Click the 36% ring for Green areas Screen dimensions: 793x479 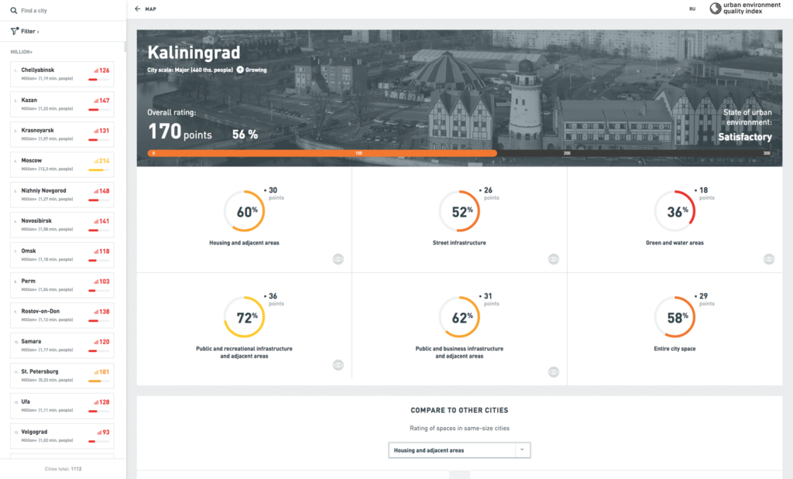pos(675,211)
